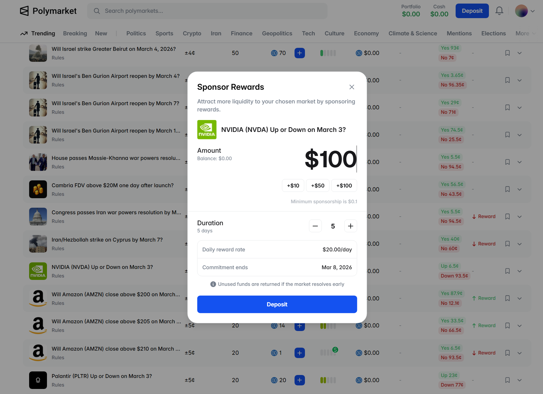Decrease duration with the minus stepper

coord(315,226)
